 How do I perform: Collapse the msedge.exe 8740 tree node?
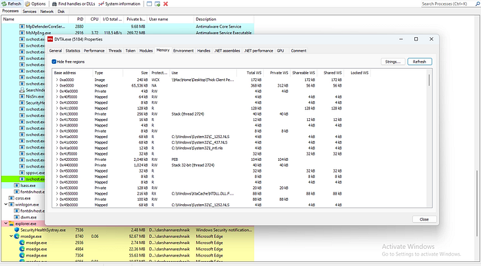point(12,236)
